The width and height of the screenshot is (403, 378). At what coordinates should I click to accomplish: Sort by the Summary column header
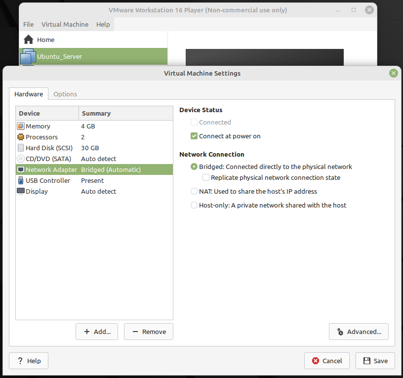click(x=126, y=114)
